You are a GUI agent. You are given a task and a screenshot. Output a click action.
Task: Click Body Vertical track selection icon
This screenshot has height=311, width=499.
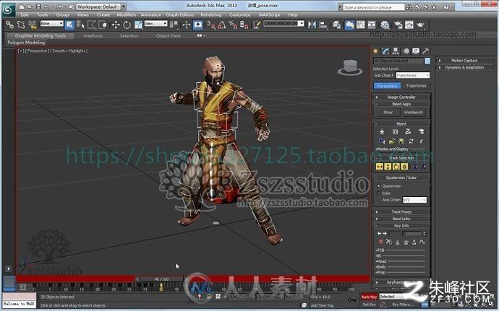(388, 167)
